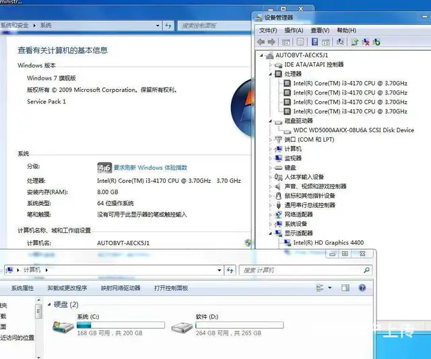Expand the 人体学输入设备 node
Viewport: 431px width, 359px height.
(271, 177)
